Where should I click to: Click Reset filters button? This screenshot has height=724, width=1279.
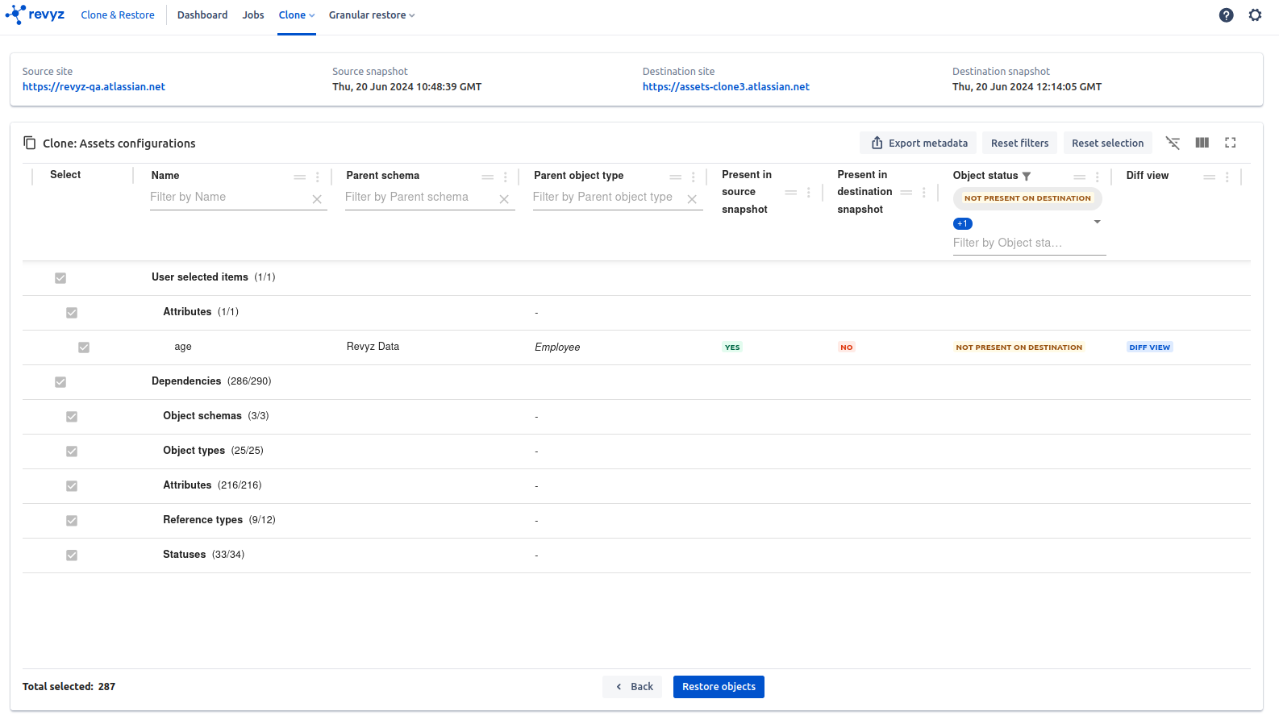pyautogui.click(x=1019, y=143)
